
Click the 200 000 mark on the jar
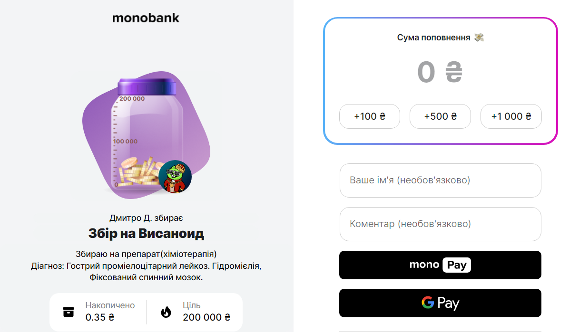coord(132,99)
